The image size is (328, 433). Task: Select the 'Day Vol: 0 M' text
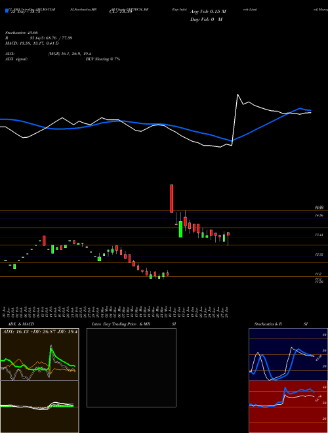[x=206, y=19]
